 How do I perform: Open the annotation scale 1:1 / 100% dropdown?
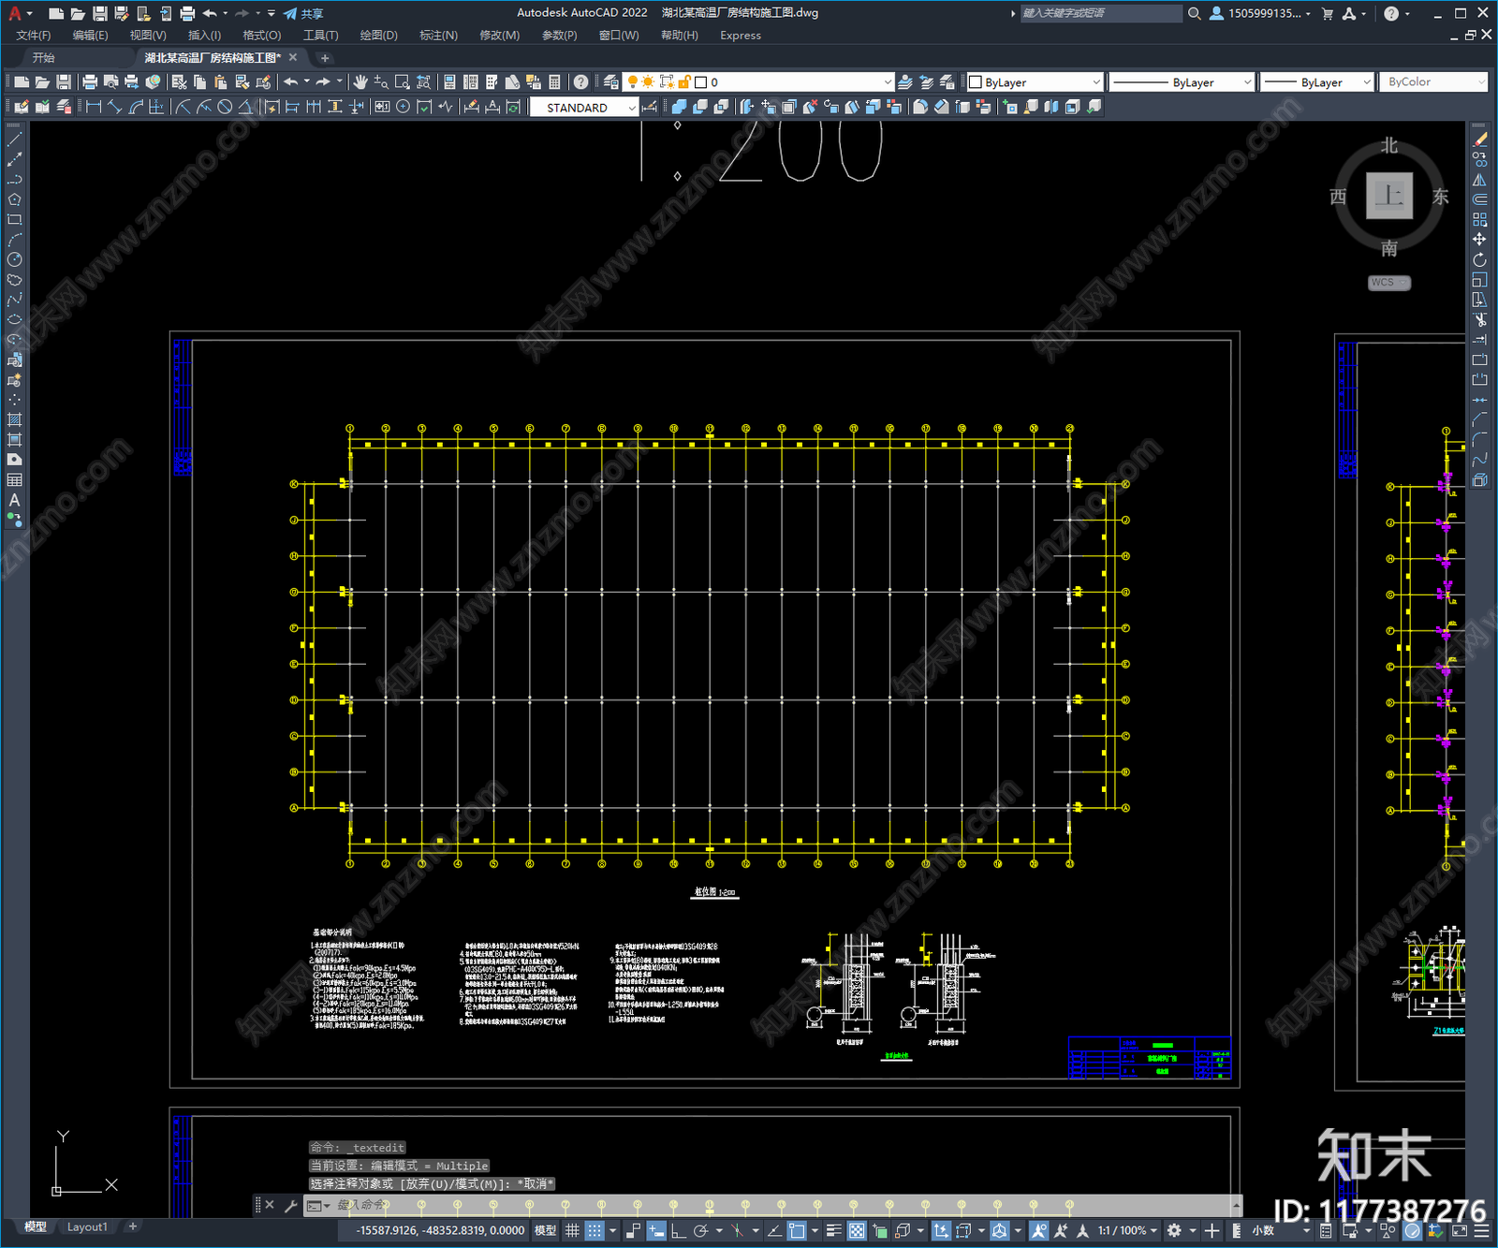(x=1127, y=1230)
